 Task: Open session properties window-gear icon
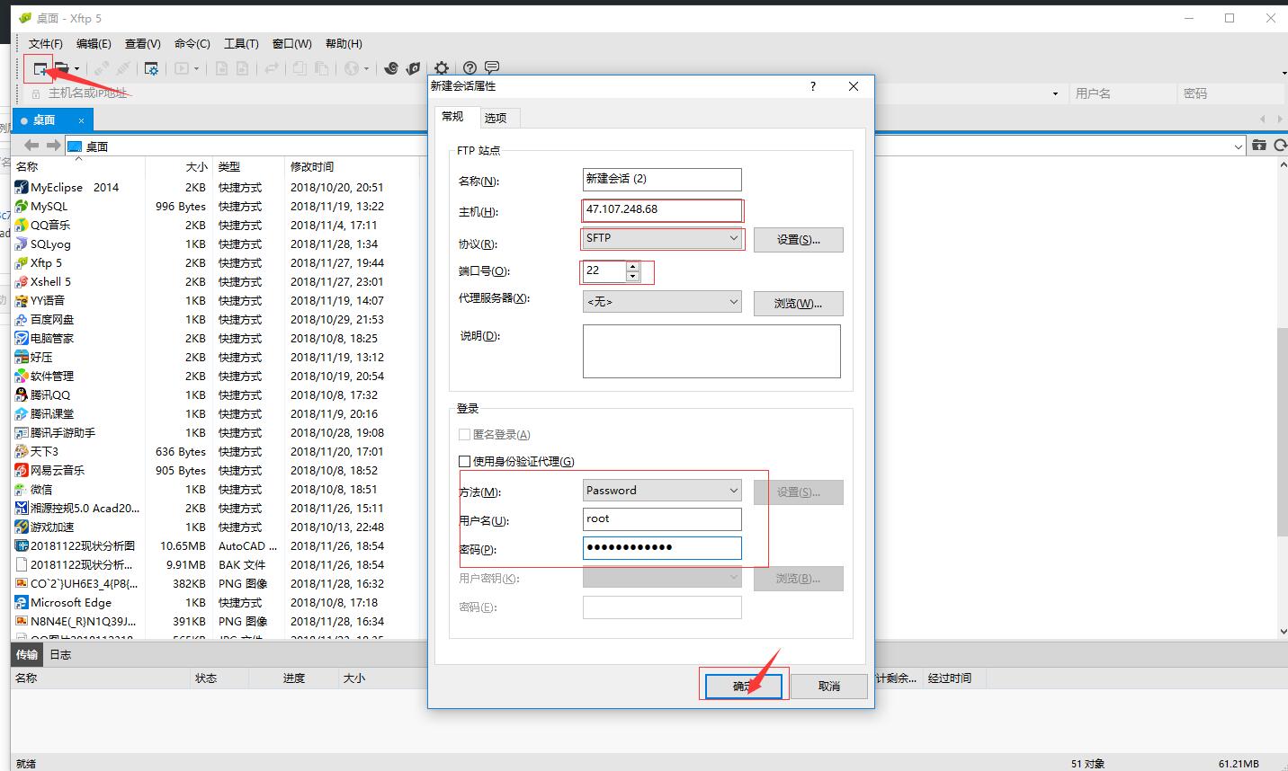coord(151,68)
